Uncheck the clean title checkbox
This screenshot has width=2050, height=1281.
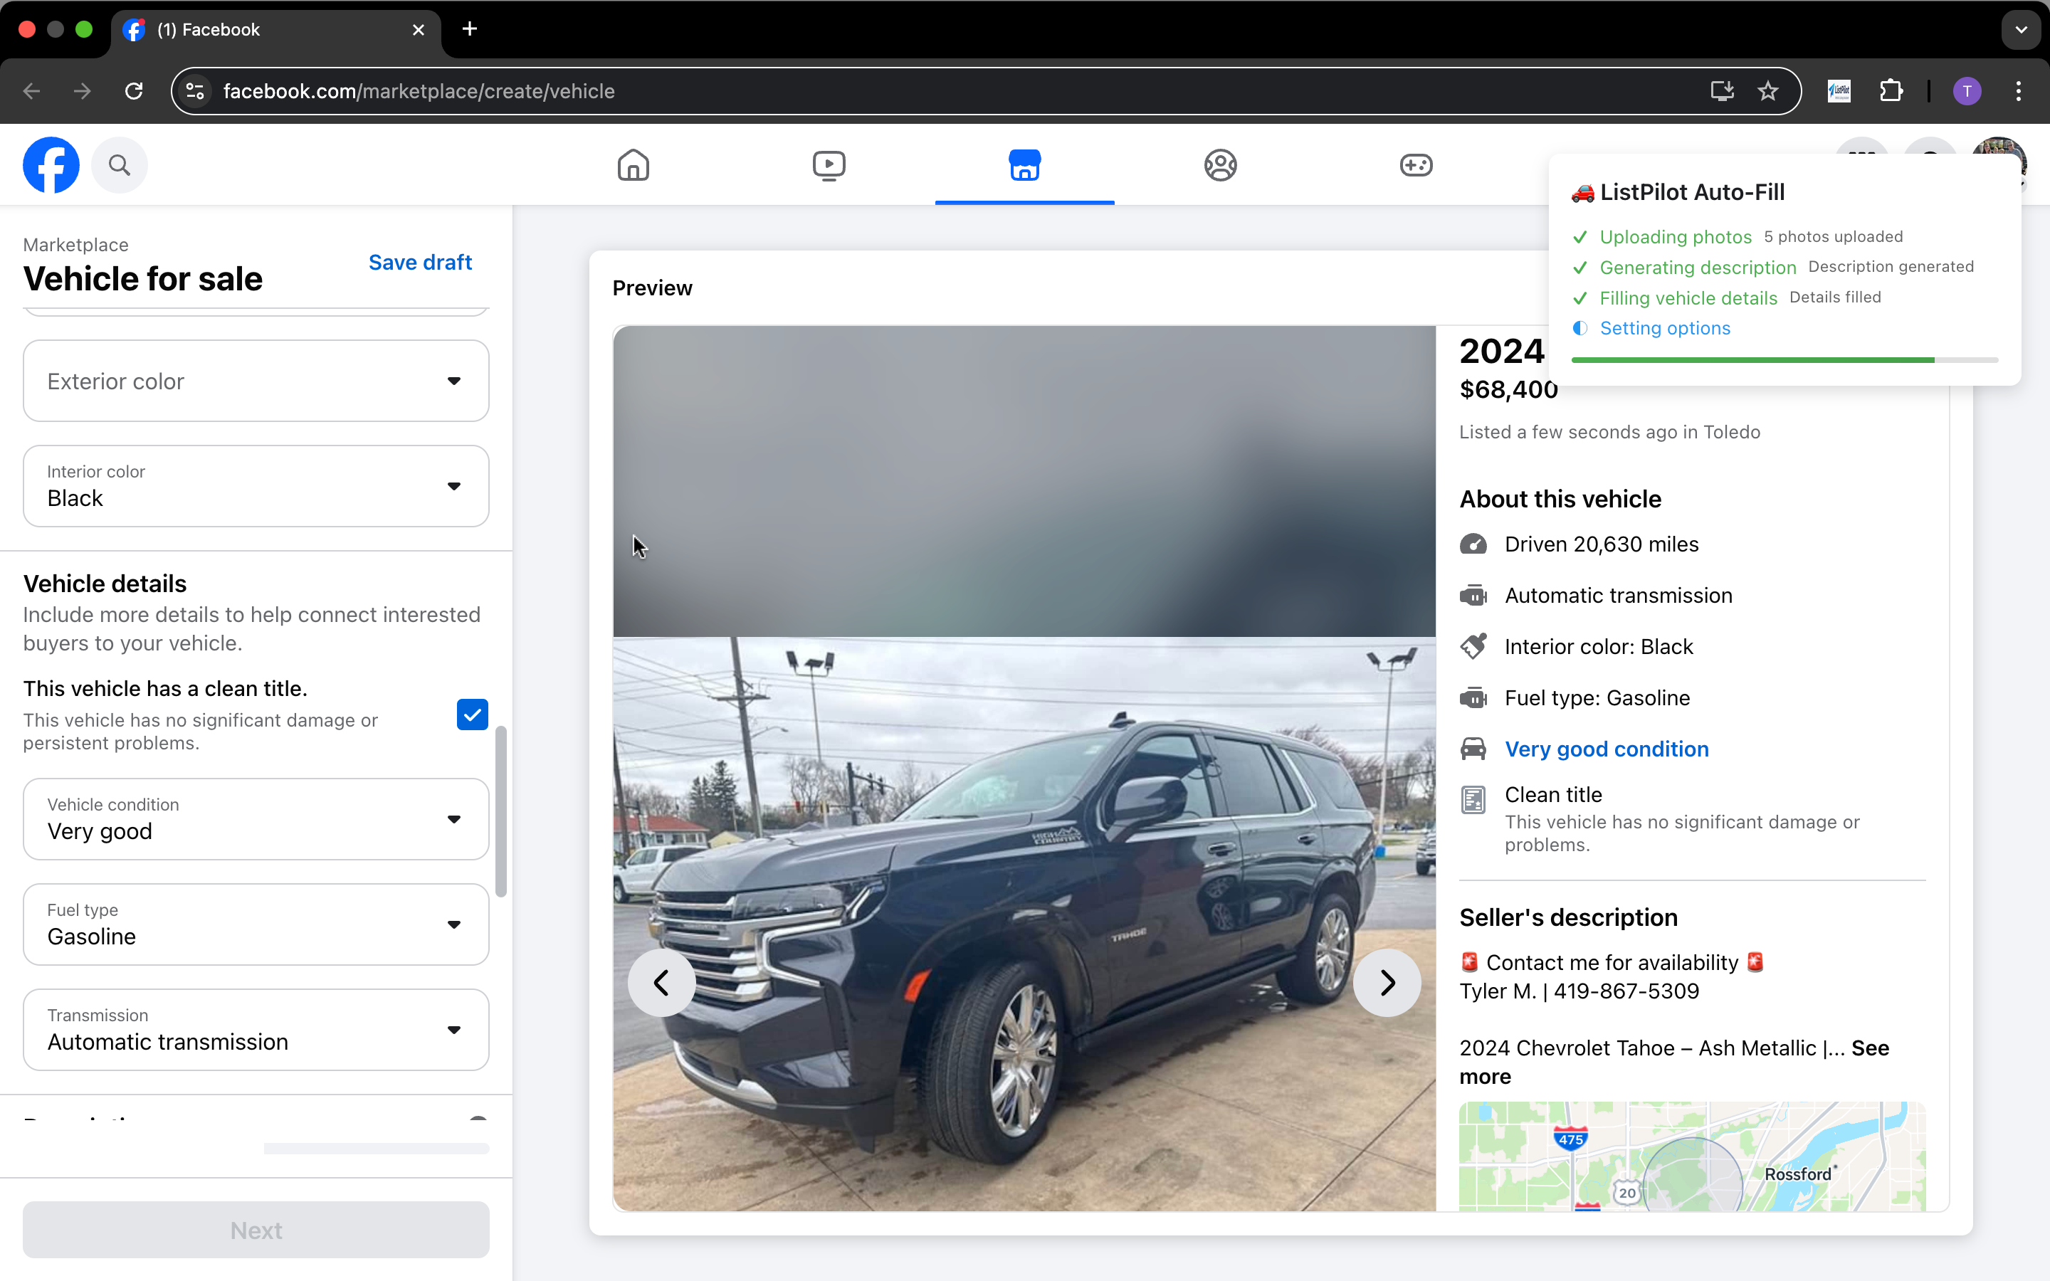(471, 715)
